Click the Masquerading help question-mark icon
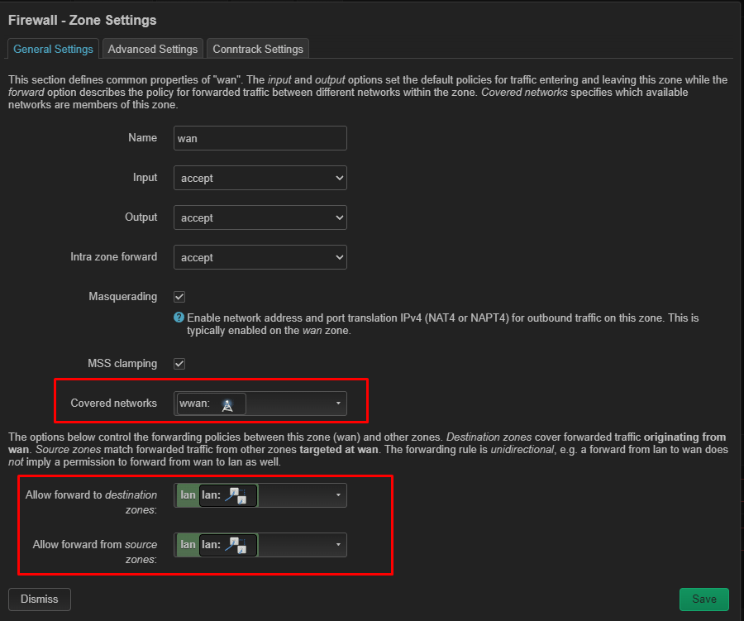Image resolution: width=744 pixels, height=621 pixels. tap(179, 318)
